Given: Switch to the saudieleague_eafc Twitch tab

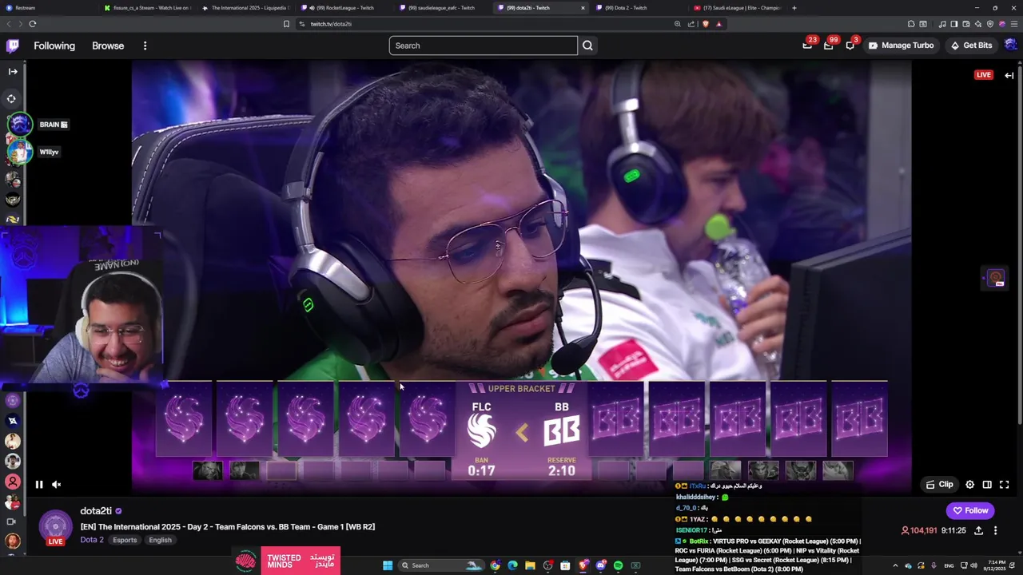Looking at the screenshot, I should [x=444, y=8].
